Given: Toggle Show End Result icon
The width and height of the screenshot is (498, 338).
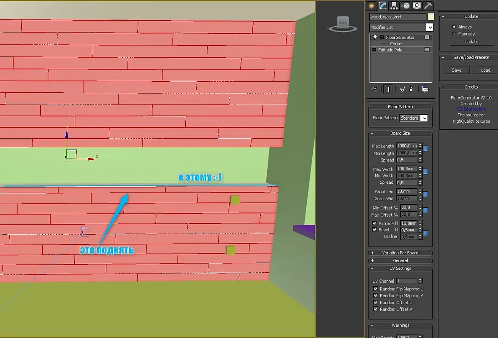Looking at the screenshot, I should tap(388, 89).
